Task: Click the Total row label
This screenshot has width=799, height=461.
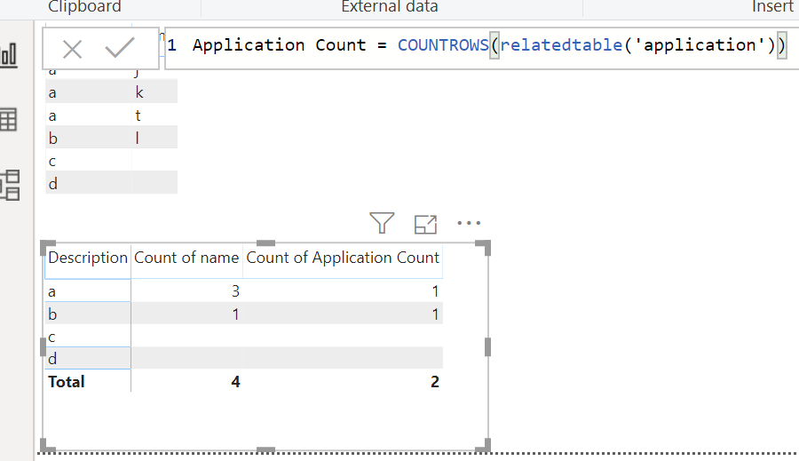Action: point(67,381)
